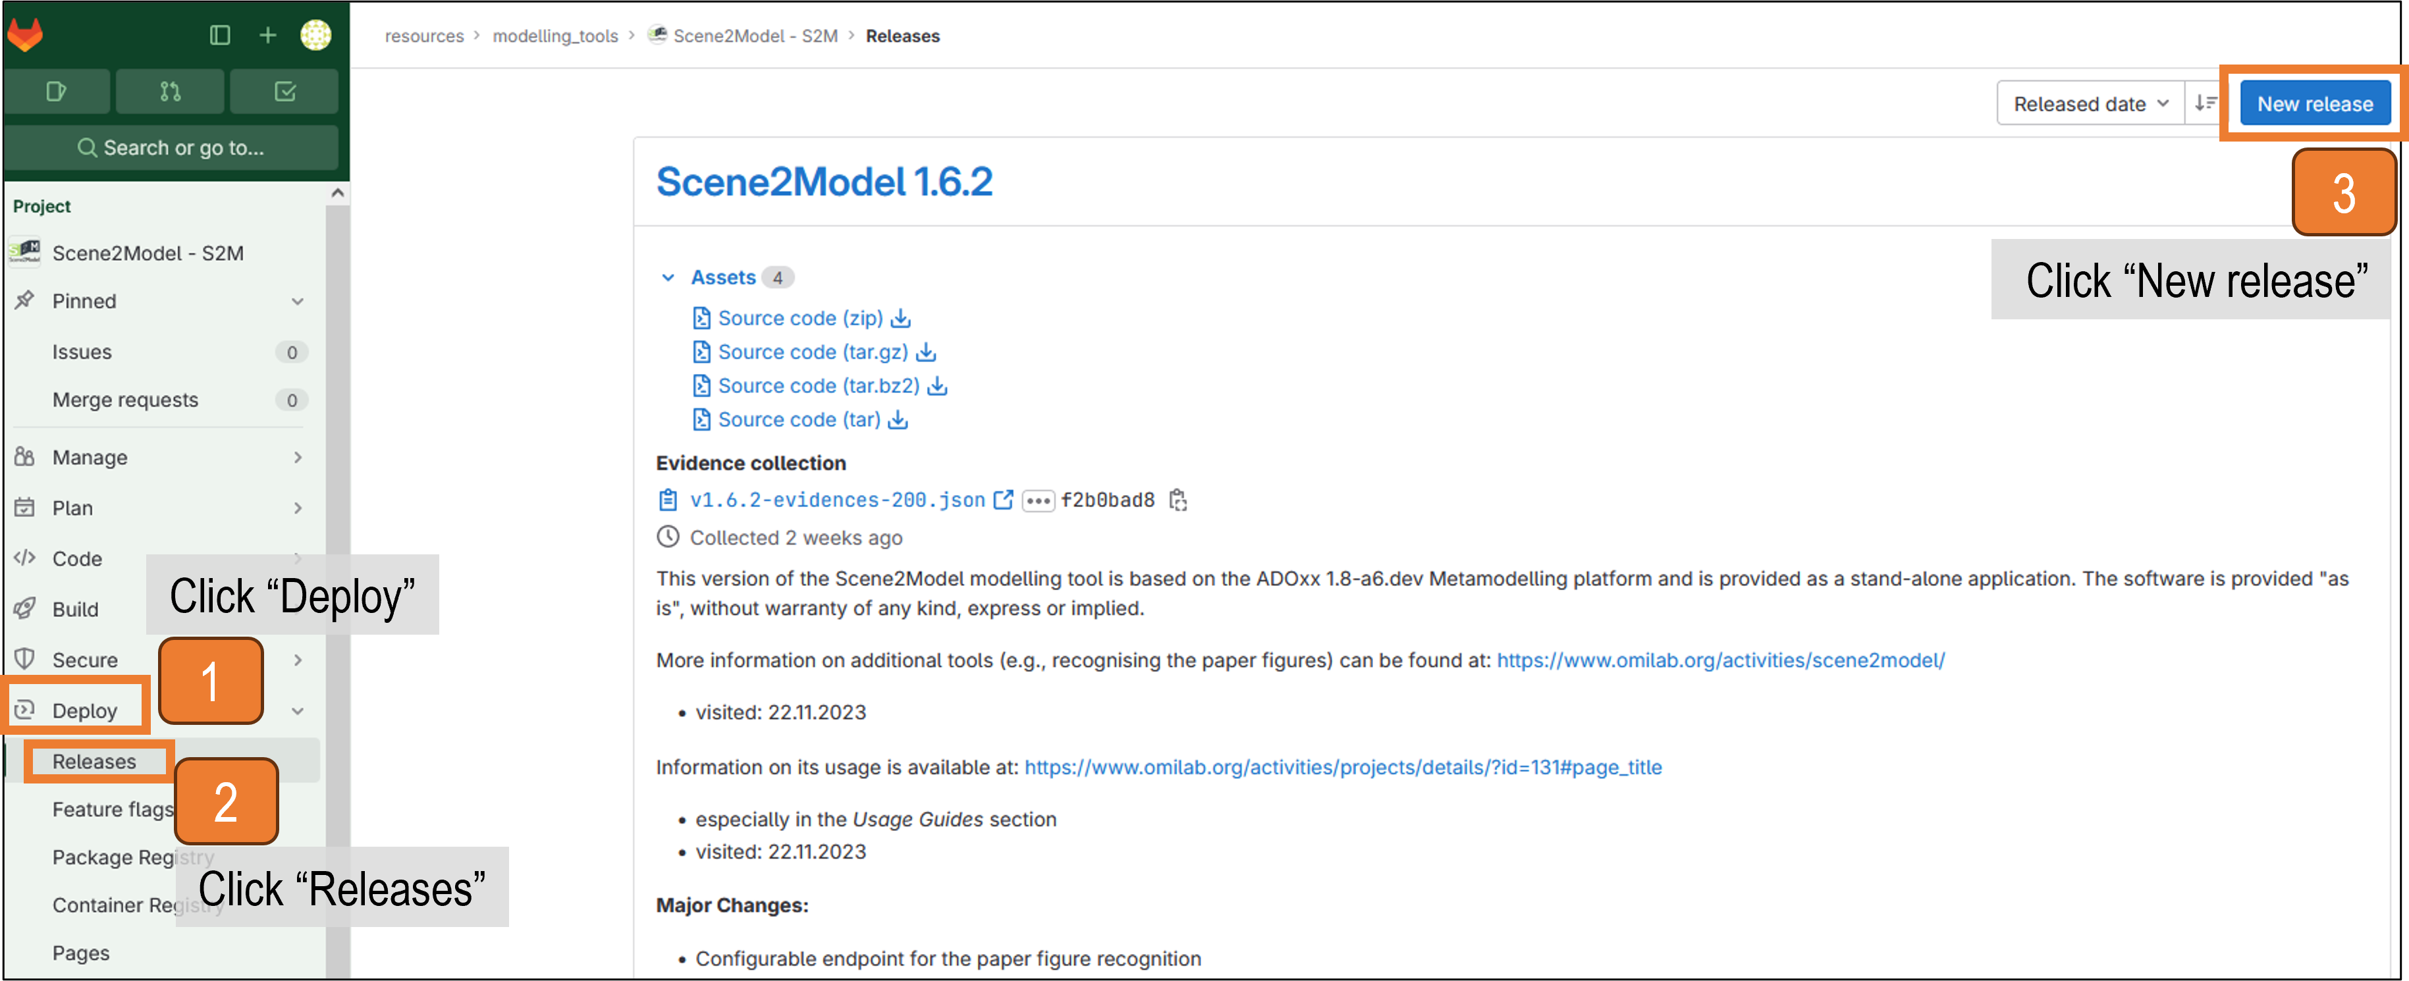
Task: Open Released date sort dropdown
Action: 2090,104
